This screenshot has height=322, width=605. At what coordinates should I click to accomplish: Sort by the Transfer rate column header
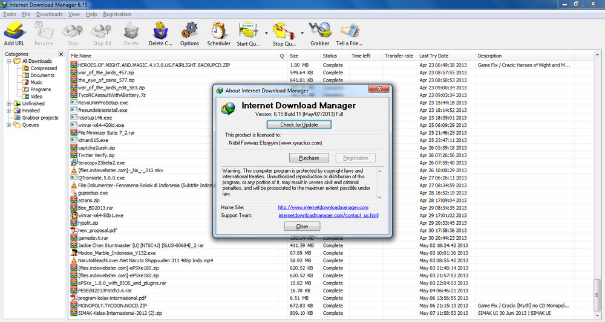[400, 56]
